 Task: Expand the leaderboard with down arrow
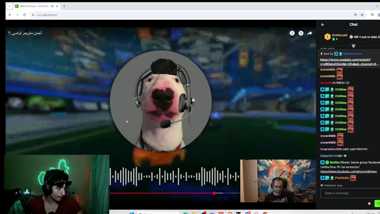[353, 46]
